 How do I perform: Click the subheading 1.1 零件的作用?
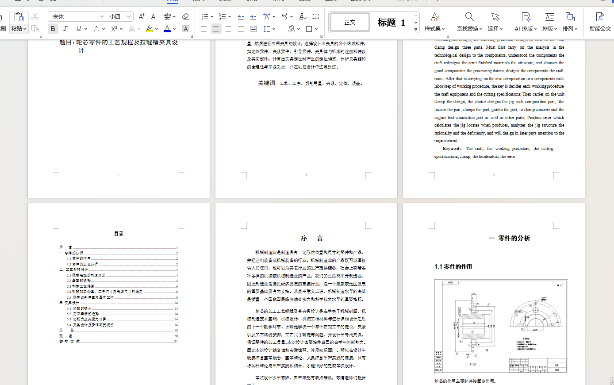pos(453,266)
